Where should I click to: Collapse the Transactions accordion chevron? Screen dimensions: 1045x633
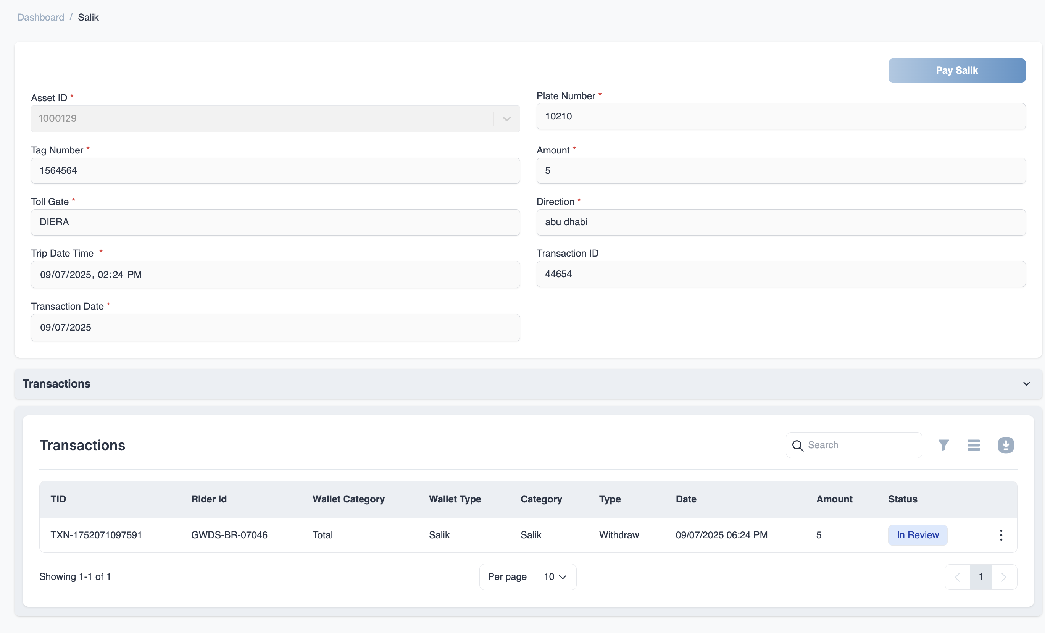coord(1026,384)
